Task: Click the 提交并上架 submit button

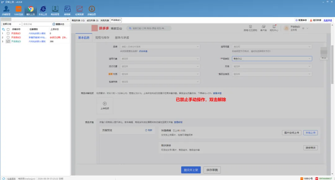Action: (x=191, y=170)
